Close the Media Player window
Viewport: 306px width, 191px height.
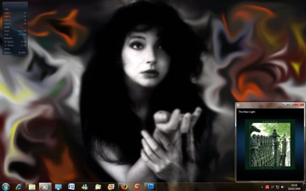point(299,105)
